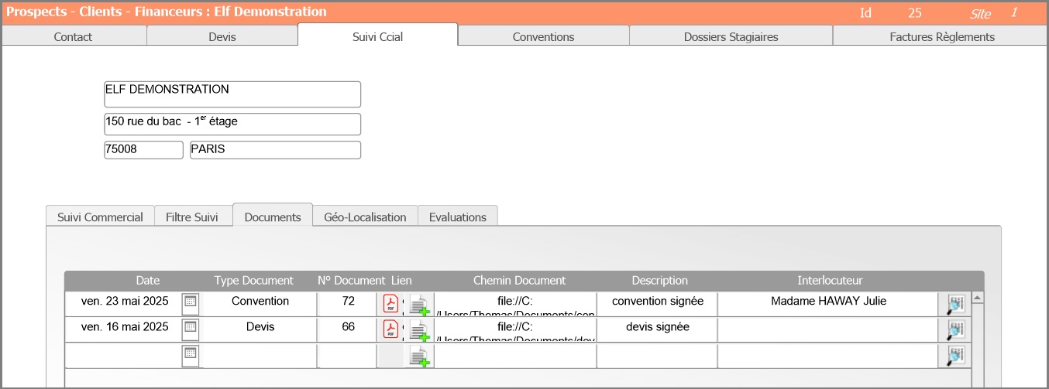Viewport: 1049px width, 389px height.
Task: Open calendar picker for 16 mai 2025
Action: [190, 329]
